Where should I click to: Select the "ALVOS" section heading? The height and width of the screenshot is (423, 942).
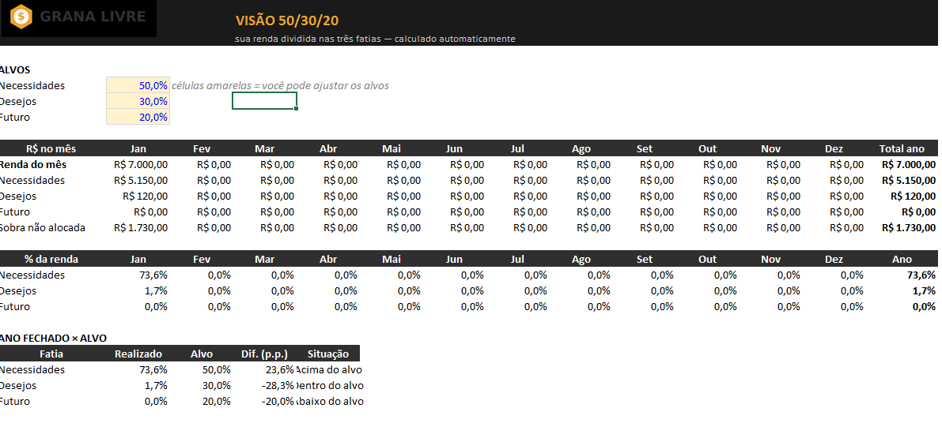pos(15,70)
